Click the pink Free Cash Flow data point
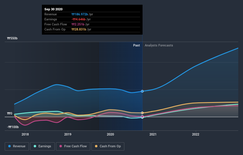243x155 pixels. (x=142, y=117)
